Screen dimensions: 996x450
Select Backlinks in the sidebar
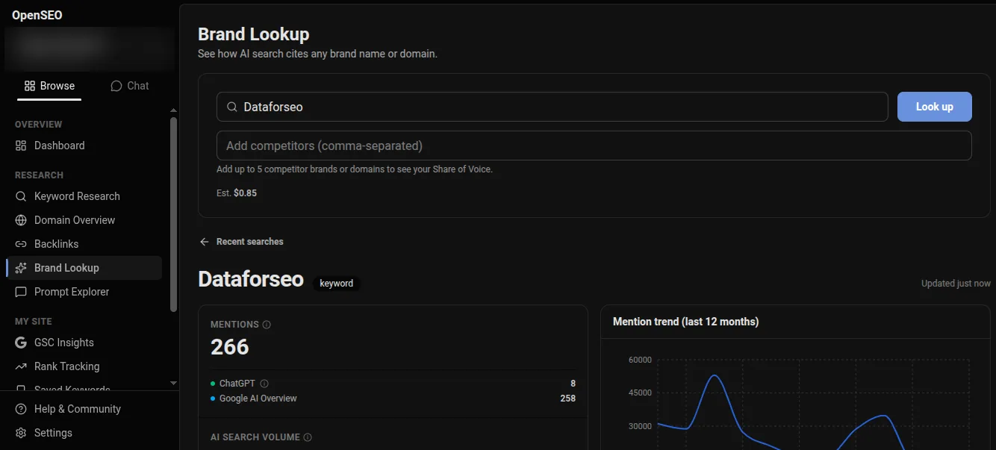[x=84, y=244]
